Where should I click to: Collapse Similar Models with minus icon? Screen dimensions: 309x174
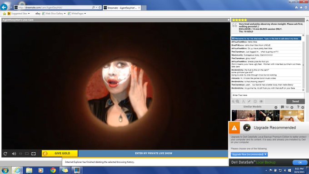[x=276, y=107]
